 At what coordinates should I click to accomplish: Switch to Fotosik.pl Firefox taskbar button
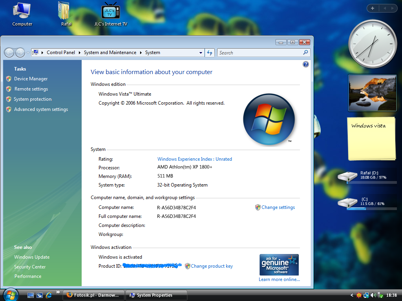point(93,295)
